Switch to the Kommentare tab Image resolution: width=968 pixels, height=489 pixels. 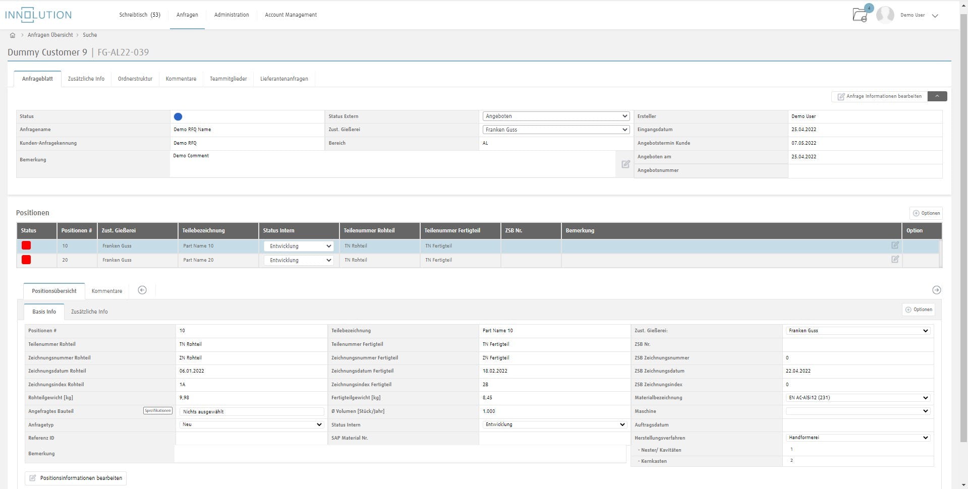click(181, 79)
